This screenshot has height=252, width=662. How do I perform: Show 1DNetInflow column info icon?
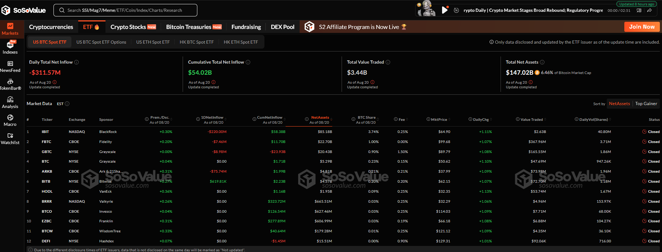pyautogui.click(x=198, y=119)
